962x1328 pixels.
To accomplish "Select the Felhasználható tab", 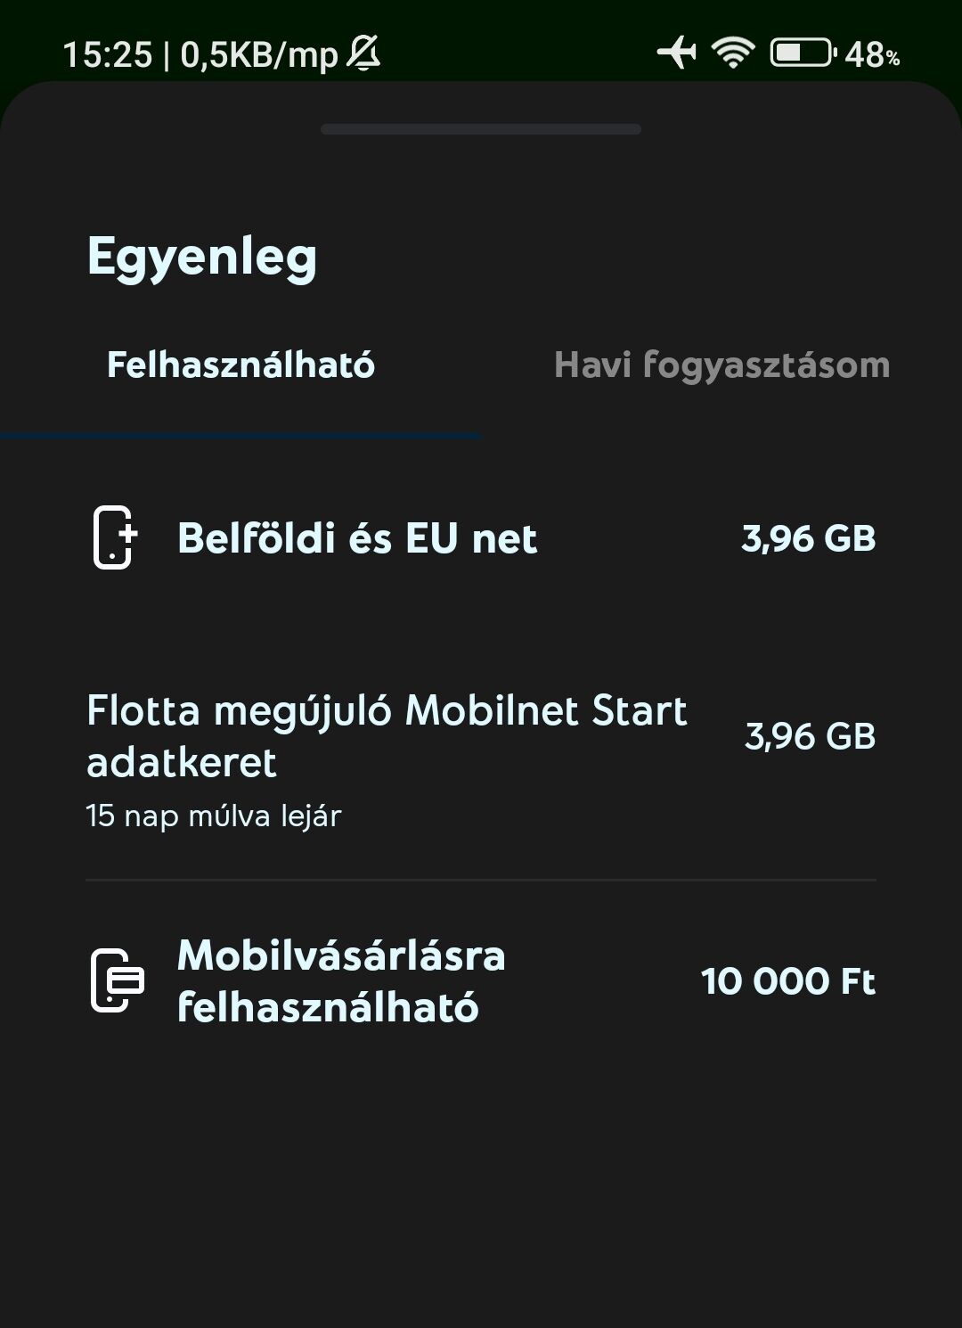I will tap(240, 365).
